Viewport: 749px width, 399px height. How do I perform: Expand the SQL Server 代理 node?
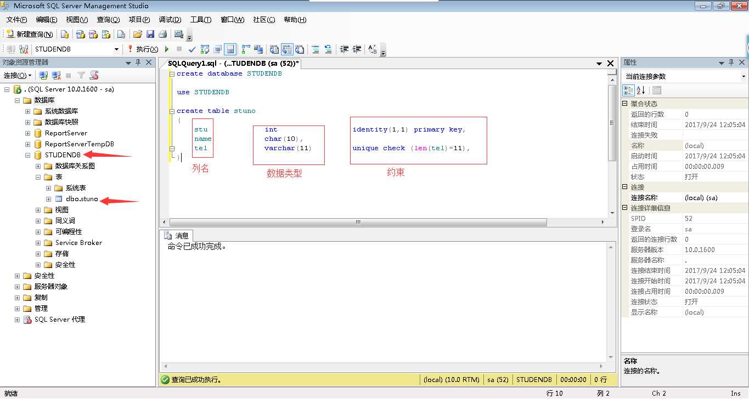pos(17,320)
